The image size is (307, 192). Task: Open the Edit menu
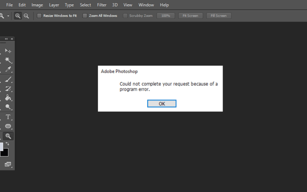22,5
